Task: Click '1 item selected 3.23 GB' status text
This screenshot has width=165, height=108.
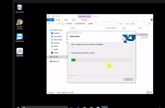Action: coord(65,92)
